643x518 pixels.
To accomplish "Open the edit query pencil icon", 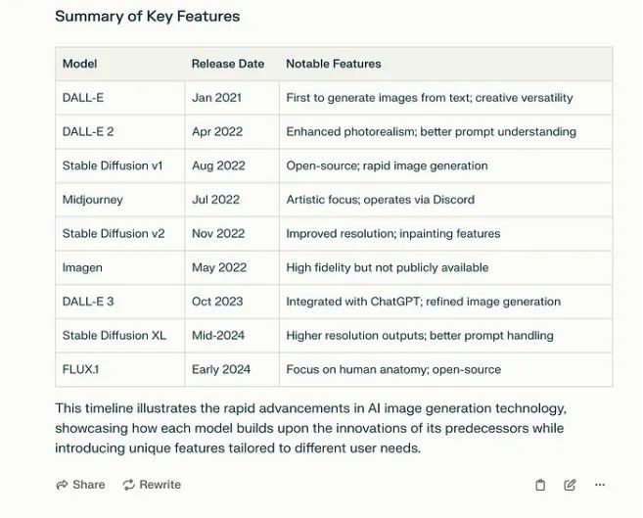I will [x=570, y=485].
